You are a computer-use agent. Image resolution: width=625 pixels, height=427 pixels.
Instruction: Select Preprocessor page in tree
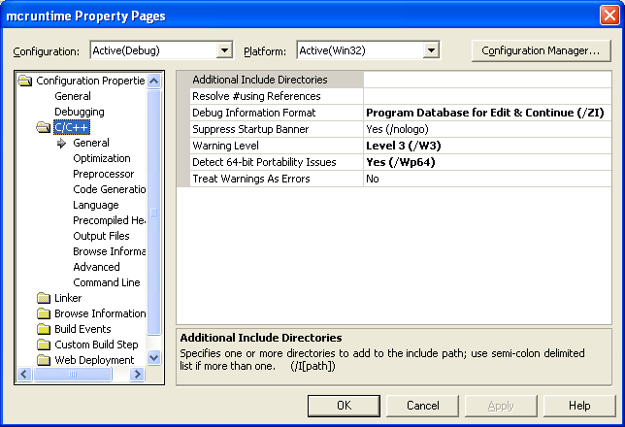(103, 174)
